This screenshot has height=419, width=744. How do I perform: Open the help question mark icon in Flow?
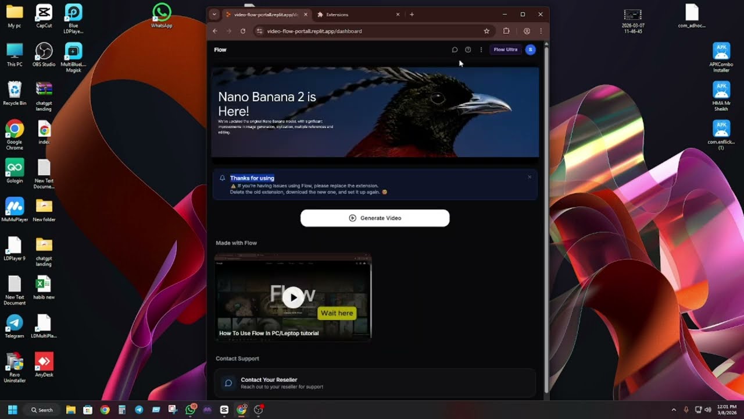tap(468, 49)
